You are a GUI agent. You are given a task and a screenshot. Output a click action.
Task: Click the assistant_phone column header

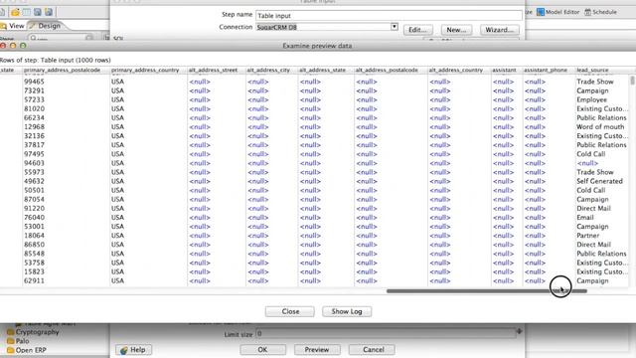tap(546, 70)
